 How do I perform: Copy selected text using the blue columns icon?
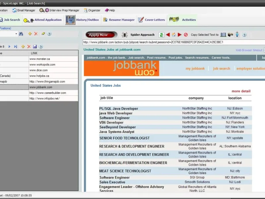click(223, 35)
